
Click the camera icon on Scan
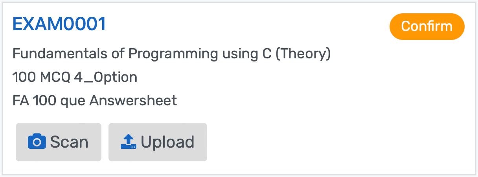coord(37,142)
